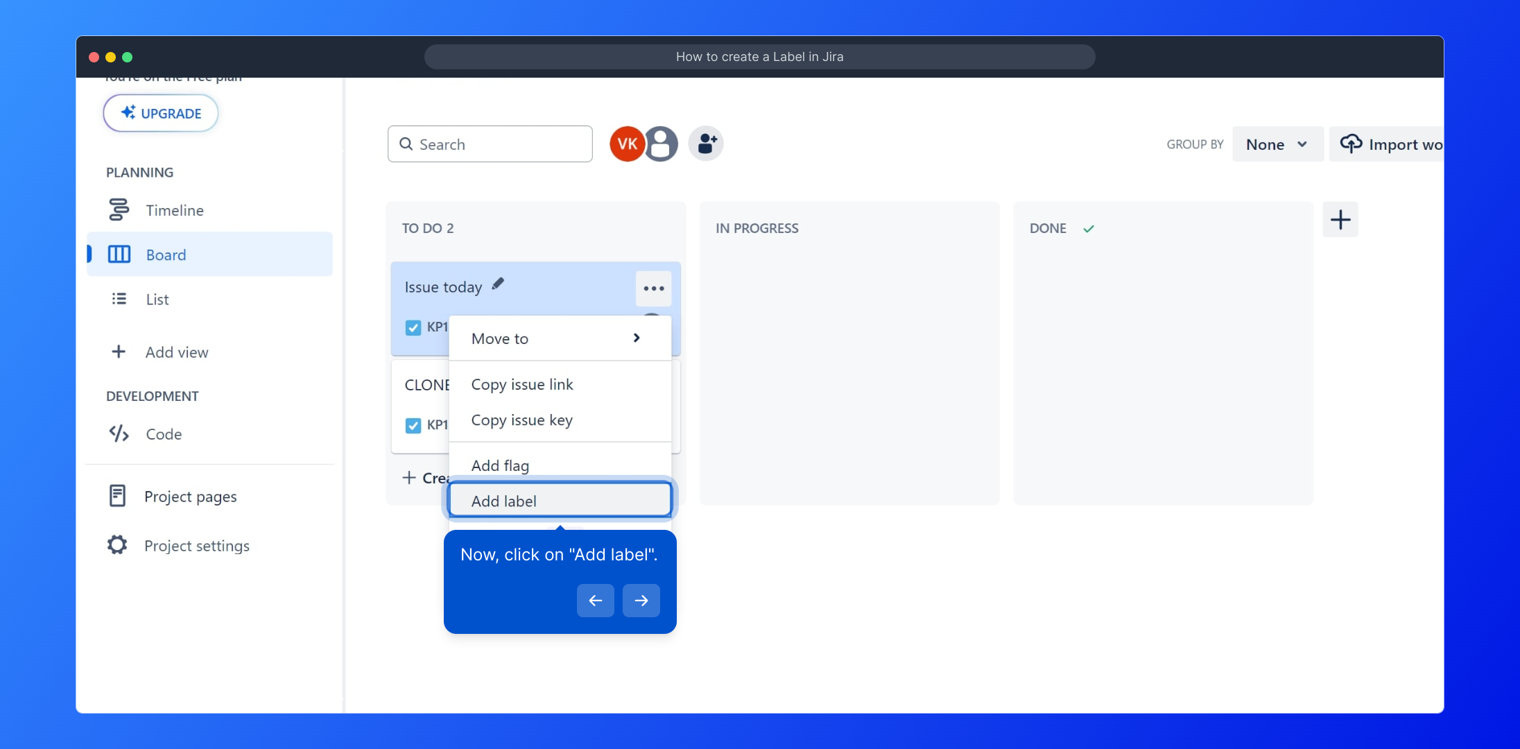Image resolution: width=1520 pixels, height=749 pixels.
Task: Open the three-dots menu on Issue today card
Action: pyautogui.click(x=653, y=289)
